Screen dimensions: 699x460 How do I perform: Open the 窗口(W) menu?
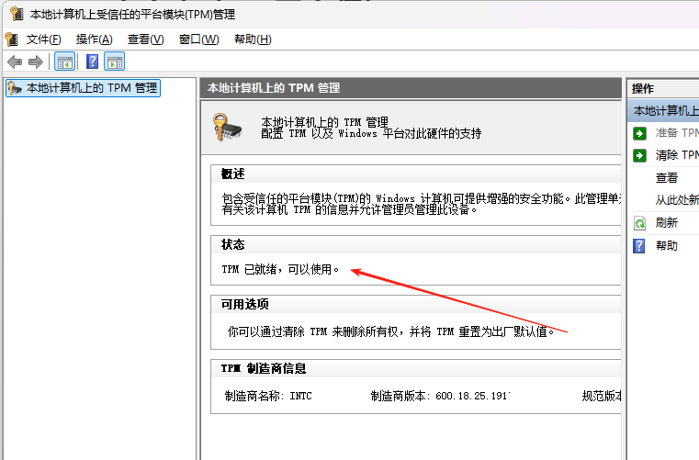(x=198, y=39)
